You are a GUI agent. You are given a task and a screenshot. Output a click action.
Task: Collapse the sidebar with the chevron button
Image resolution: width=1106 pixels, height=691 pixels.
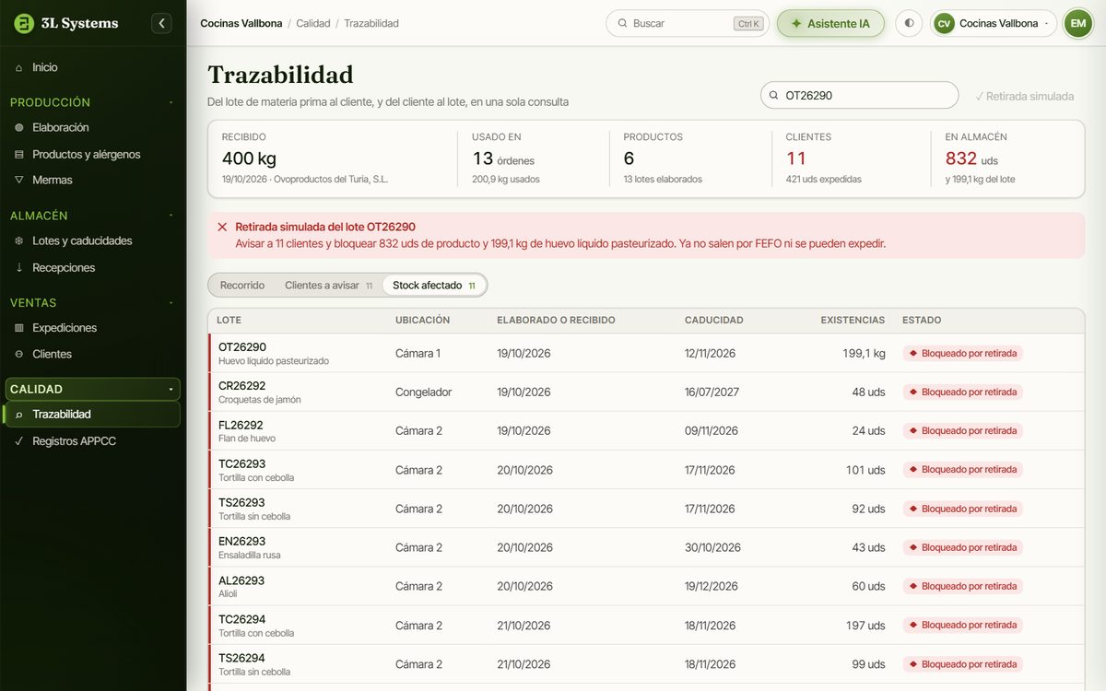(x=162, y=24)
